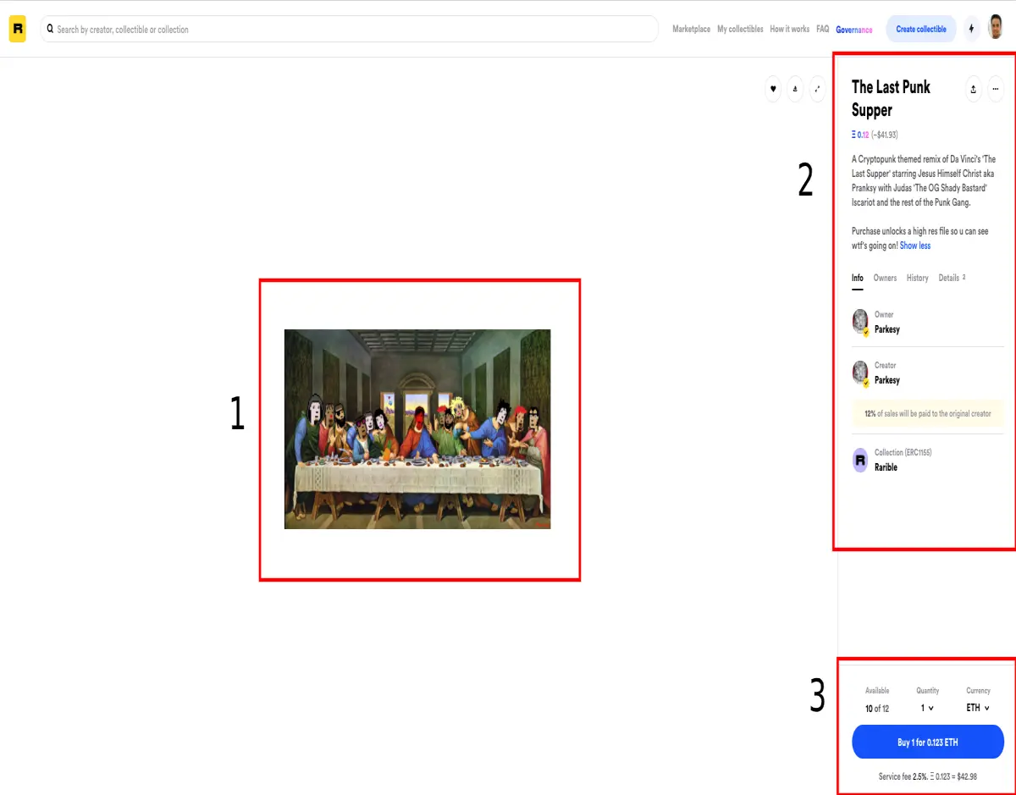This screenshot has height=795, width=1016.
Task: Select the Info tab
Action: tap(858, 278)
